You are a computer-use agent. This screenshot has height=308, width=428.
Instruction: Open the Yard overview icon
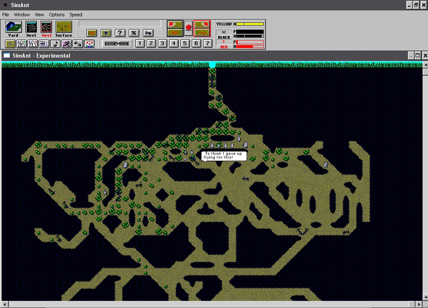(13, 27)
